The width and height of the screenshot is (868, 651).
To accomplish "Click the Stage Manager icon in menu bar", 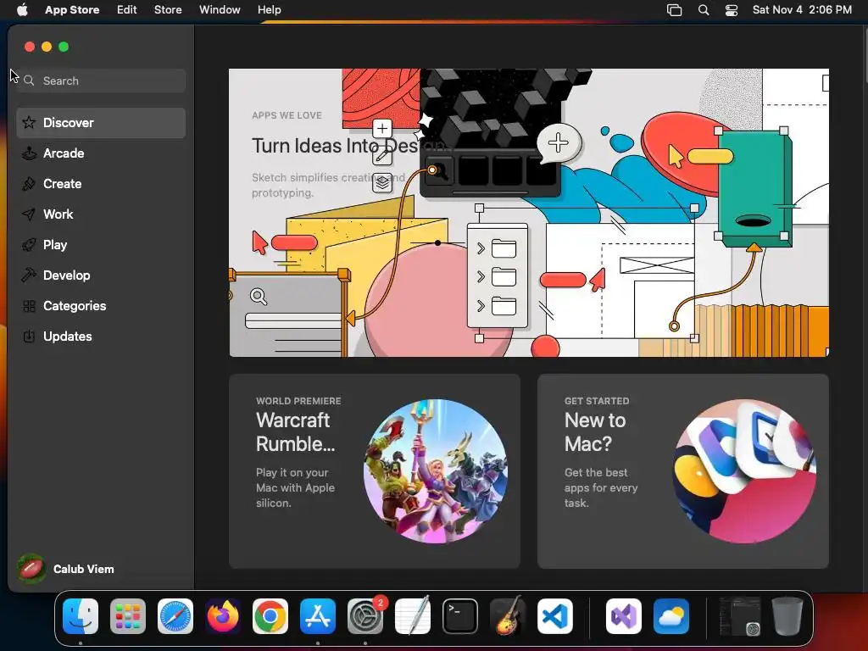I will click(674, 10).
